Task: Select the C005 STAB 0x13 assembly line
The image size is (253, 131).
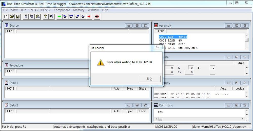Action: point(172,44)
